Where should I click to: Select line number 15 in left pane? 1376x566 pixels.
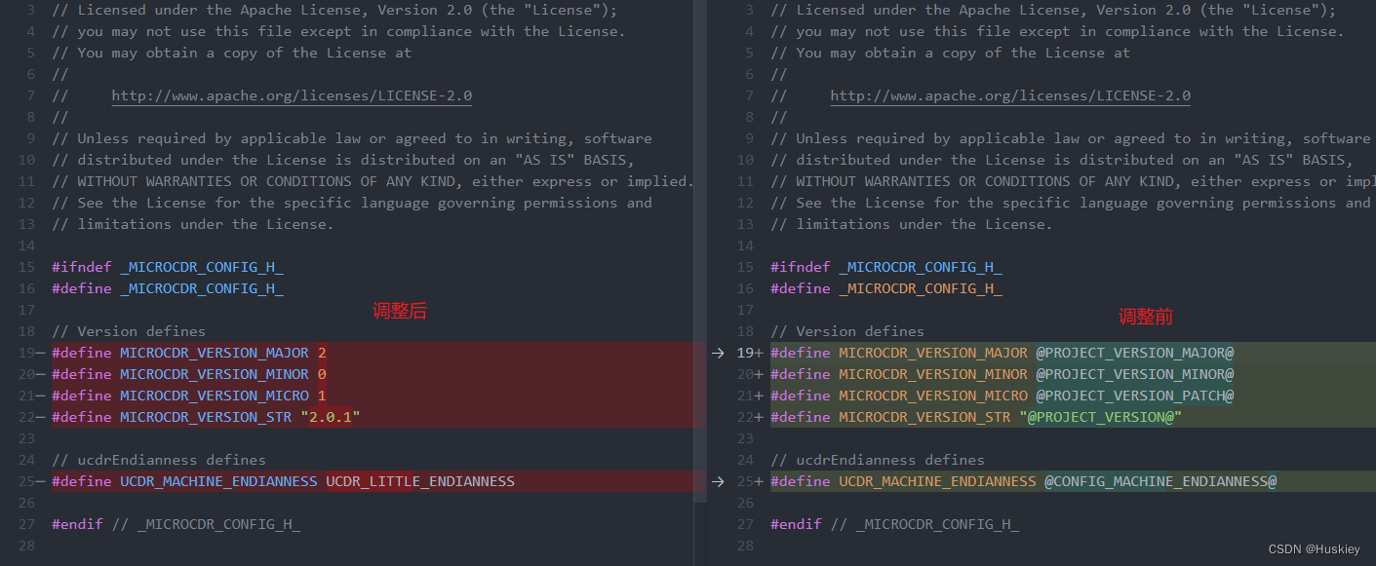pos(29,266)
